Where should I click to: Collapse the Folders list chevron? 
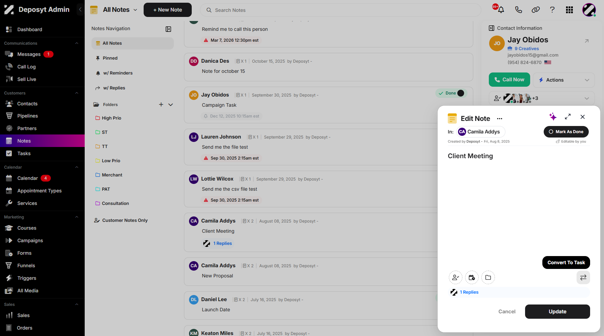pyautogui.click(x=171, y=105)
